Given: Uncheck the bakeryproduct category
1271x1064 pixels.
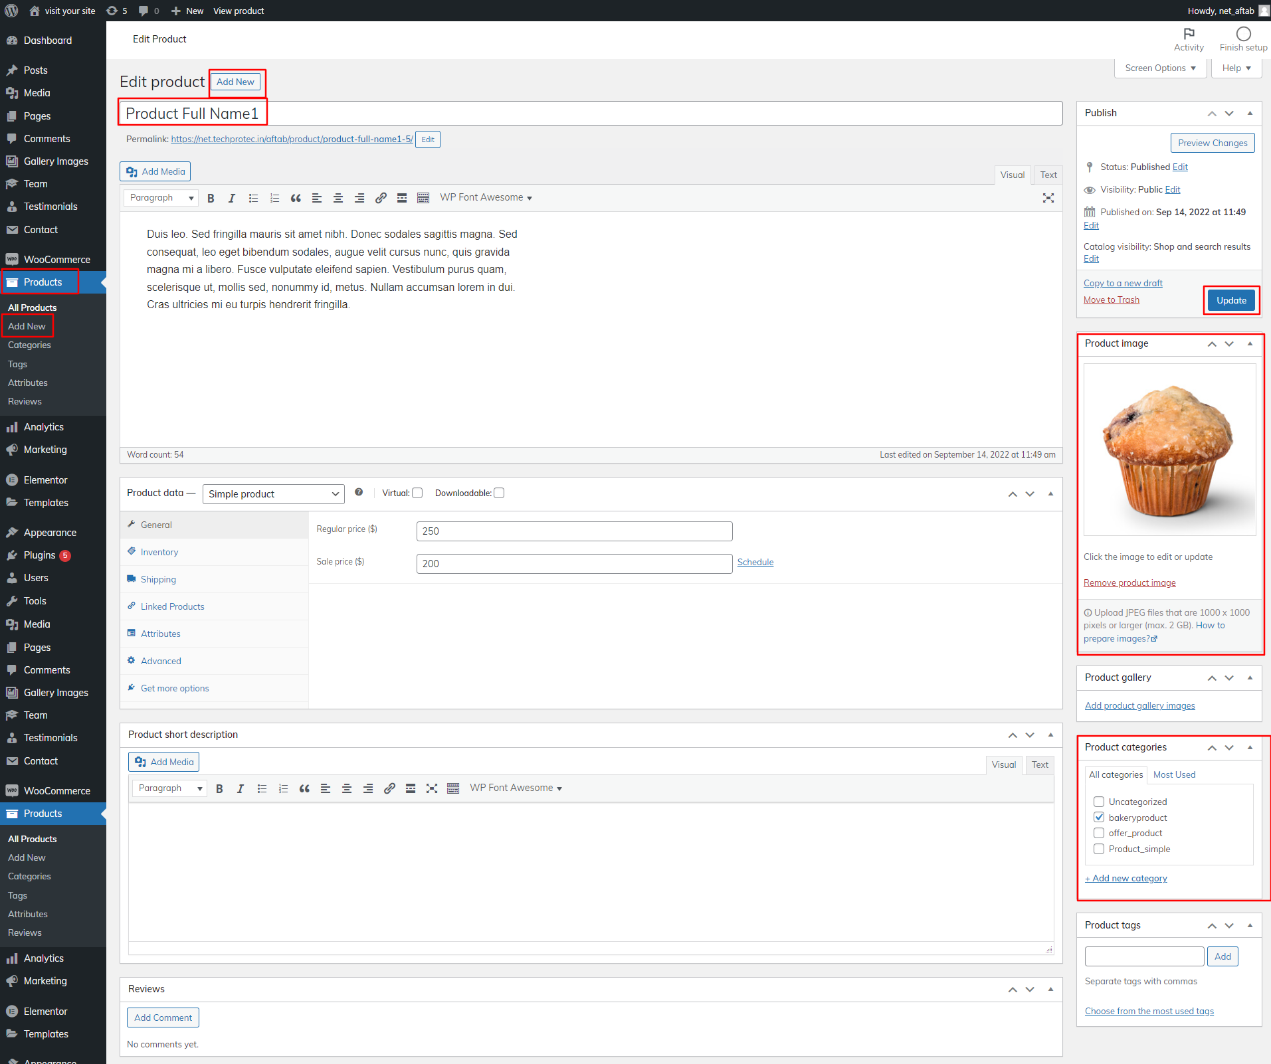Looking at the screenshot, I should (x=1099, y=818).
